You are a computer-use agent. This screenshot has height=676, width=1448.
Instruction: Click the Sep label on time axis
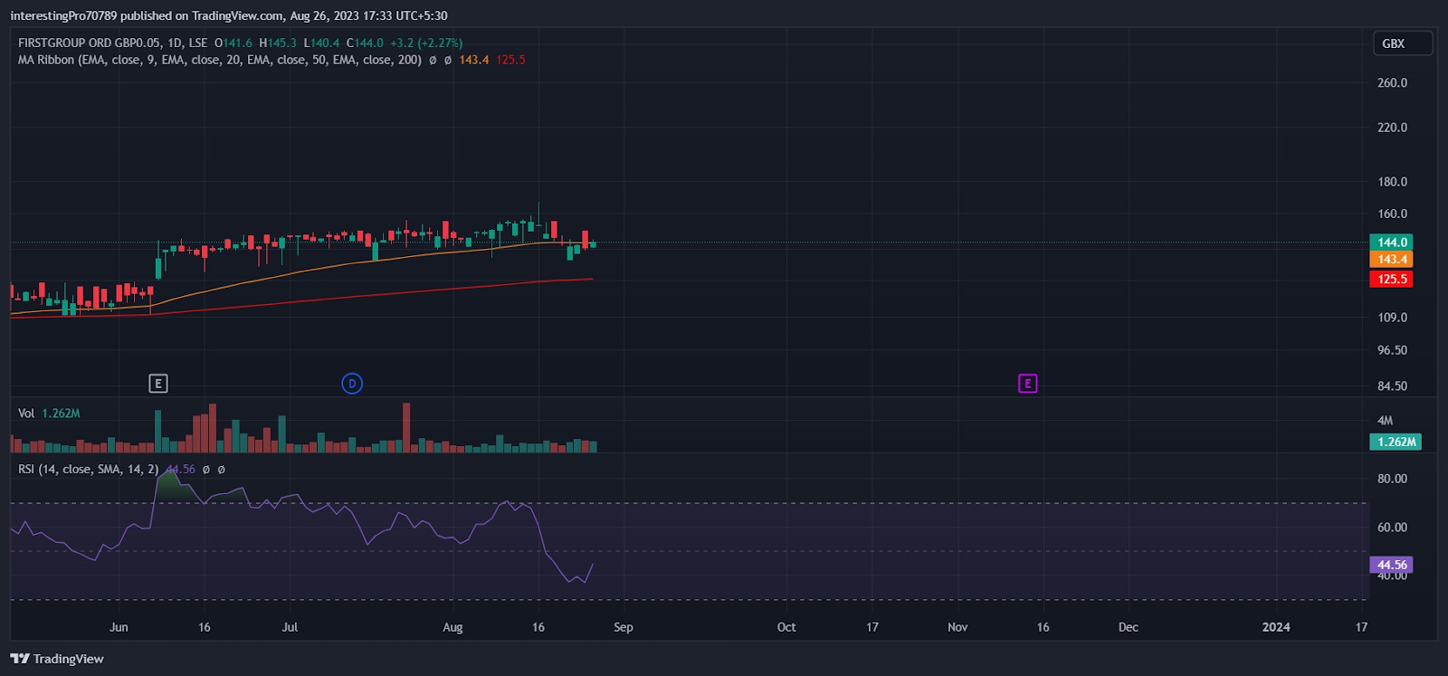tap(624, 627)
